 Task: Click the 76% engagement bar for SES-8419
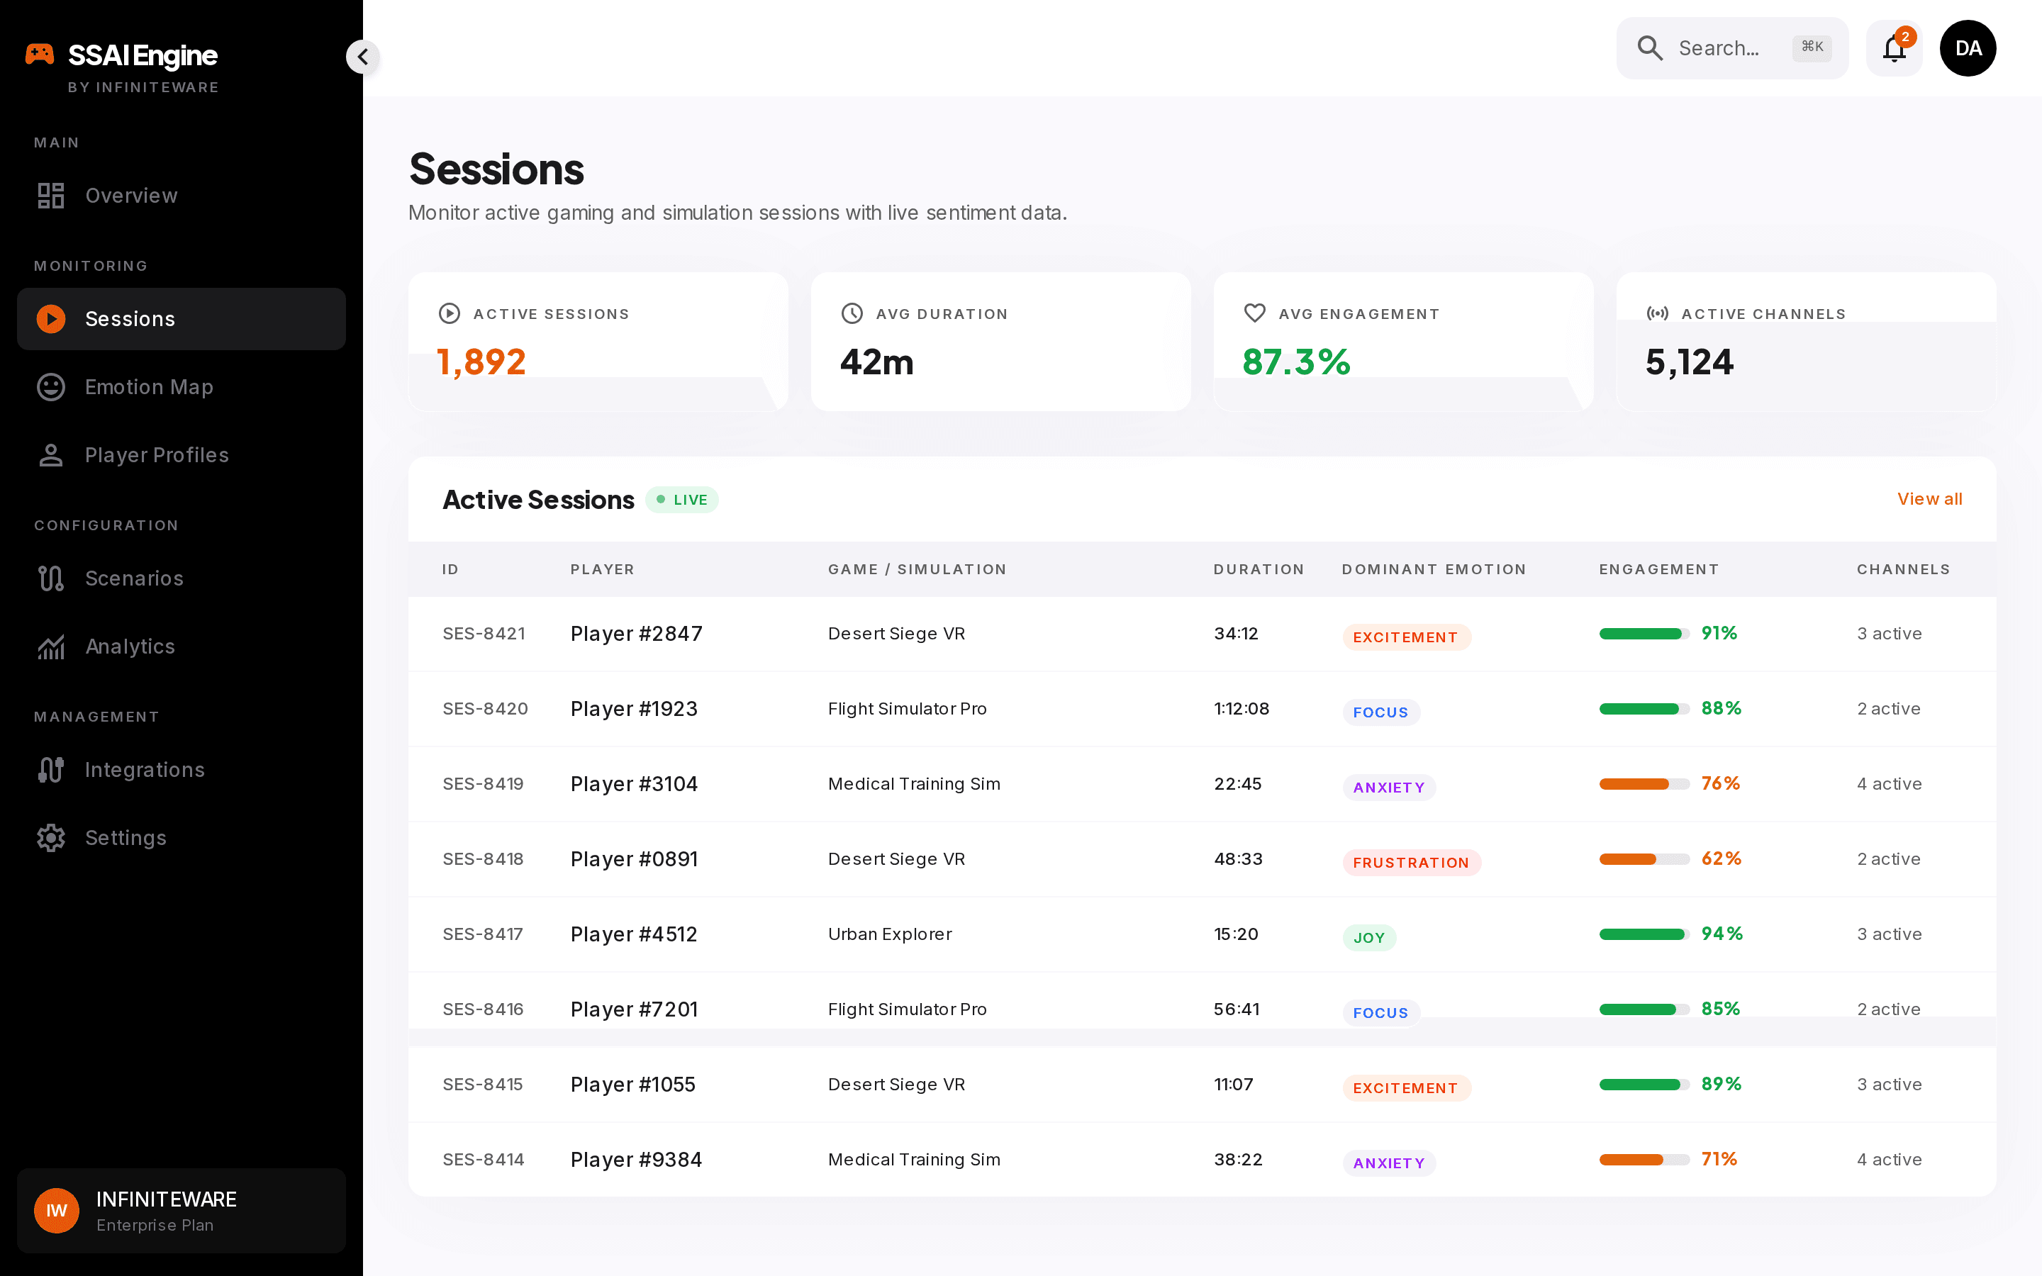1644,784
